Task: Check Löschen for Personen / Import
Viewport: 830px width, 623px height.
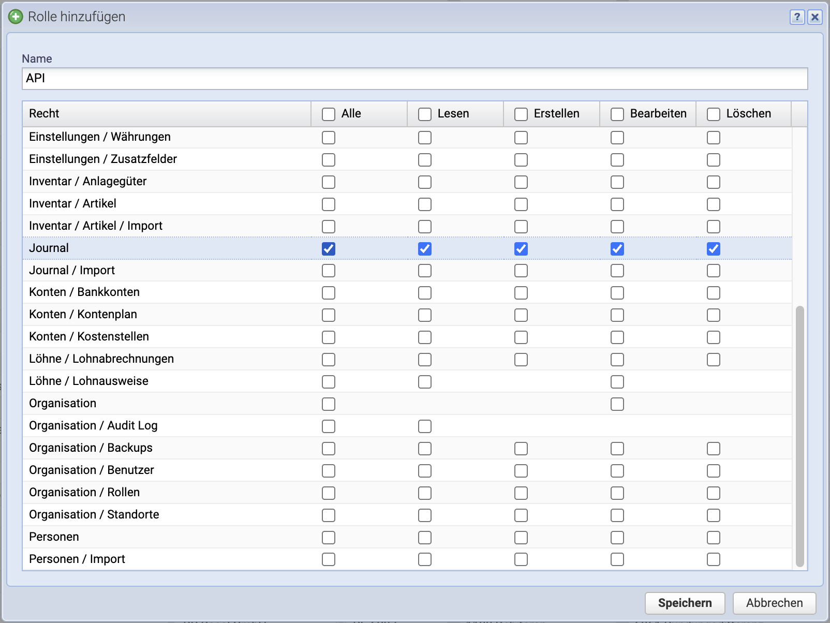Action: pos(714,559)
